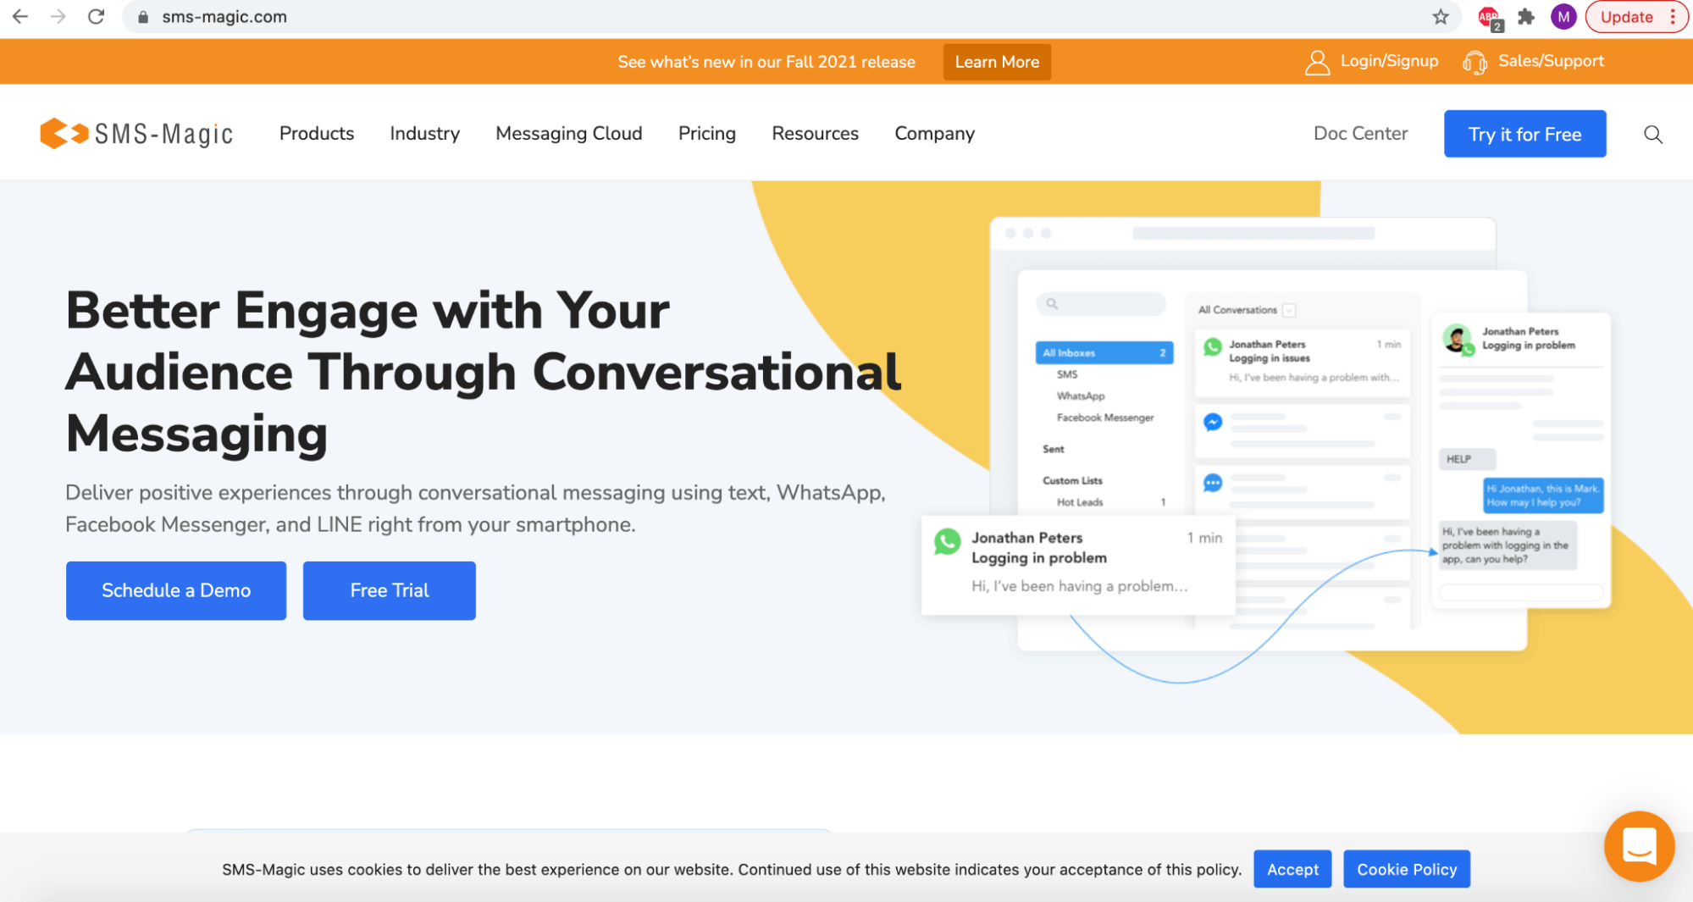Screen dimensions: 1693x902
Task: Accept the cookie notice
Action: 1292,869
